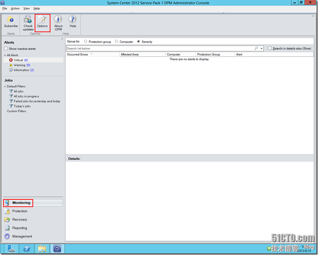The height and width of the screenshot is (255, 318).
Task: Click the Management gear icon
Action: coord(7,236)
